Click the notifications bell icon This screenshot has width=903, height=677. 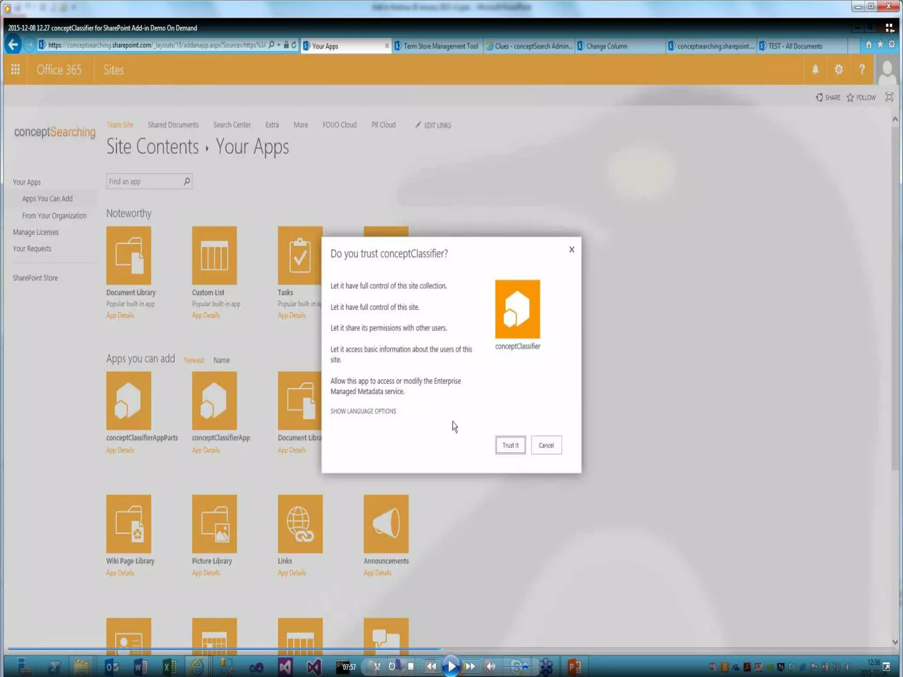tap(815, 70)
